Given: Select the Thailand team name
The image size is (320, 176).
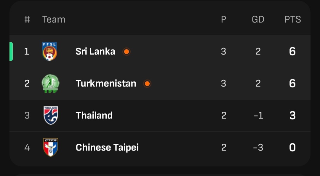Looking at the screenshot, I should coord(94,115).
